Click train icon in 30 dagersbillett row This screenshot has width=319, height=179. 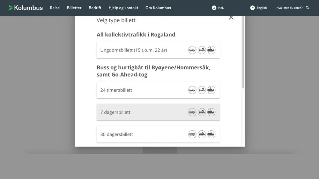(211, 134)
